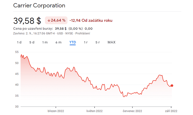Click the březen 2022 axis label

pyautogui.click(x=56, y=111)
